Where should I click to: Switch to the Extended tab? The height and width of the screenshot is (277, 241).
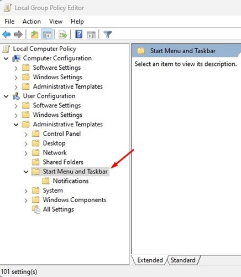[150, 260]
